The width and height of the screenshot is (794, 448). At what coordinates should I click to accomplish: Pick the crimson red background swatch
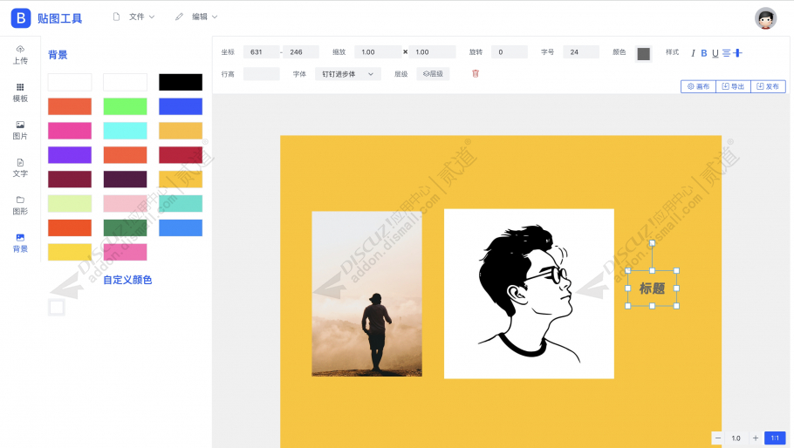181,155
